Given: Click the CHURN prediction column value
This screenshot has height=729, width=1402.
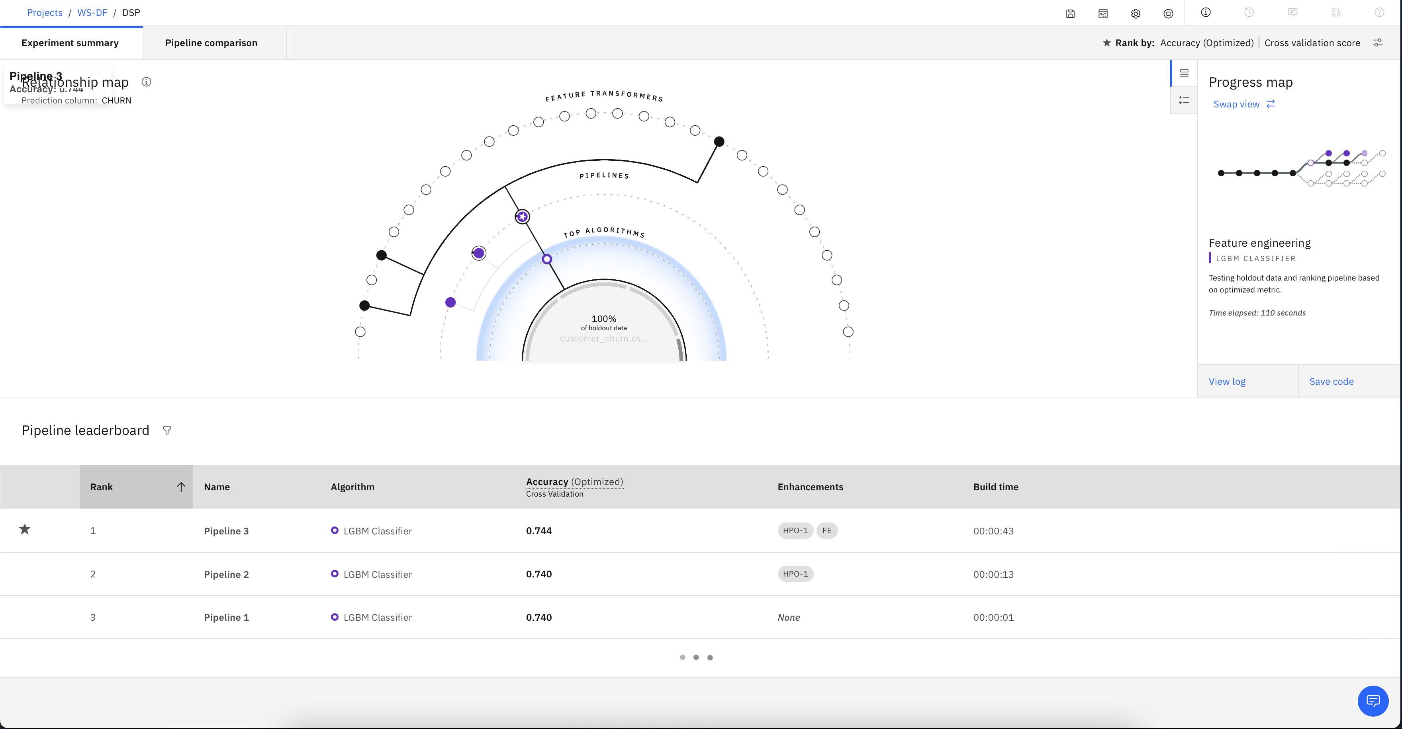Looking at the screenshot, I should (116, 101).
